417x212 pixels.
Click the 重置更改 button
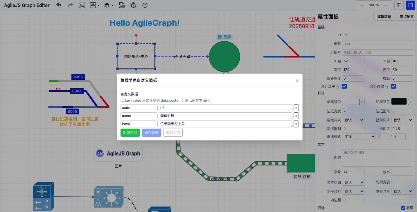[173, 133]
